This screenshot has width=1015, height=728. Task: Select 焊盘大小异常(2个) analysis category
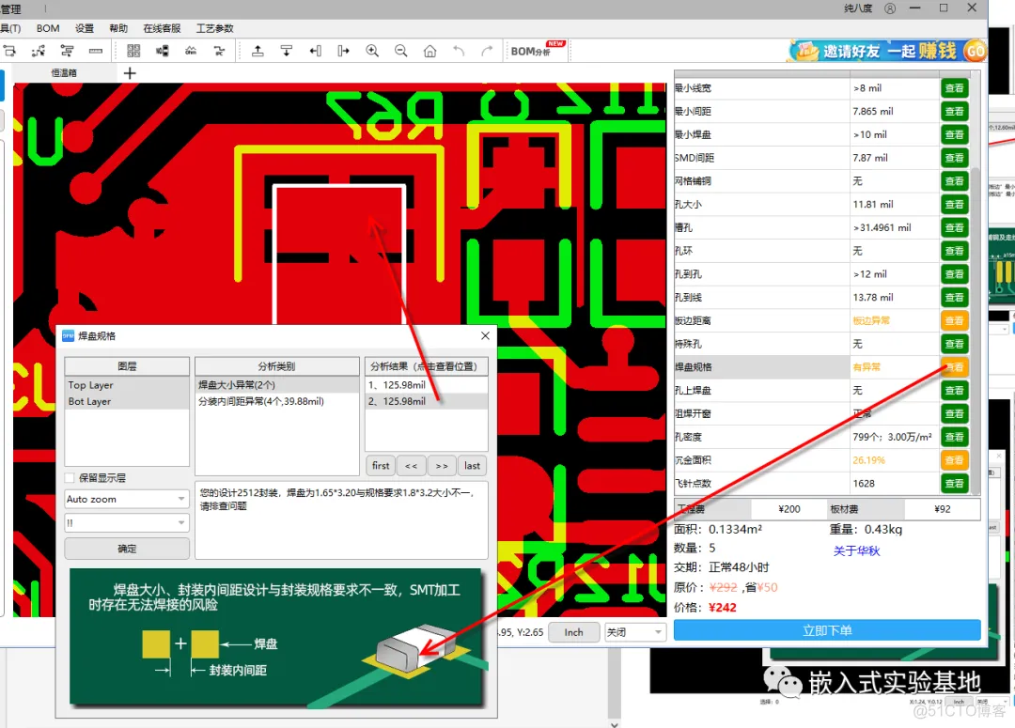pyautogui.click(x=277, y=384)
